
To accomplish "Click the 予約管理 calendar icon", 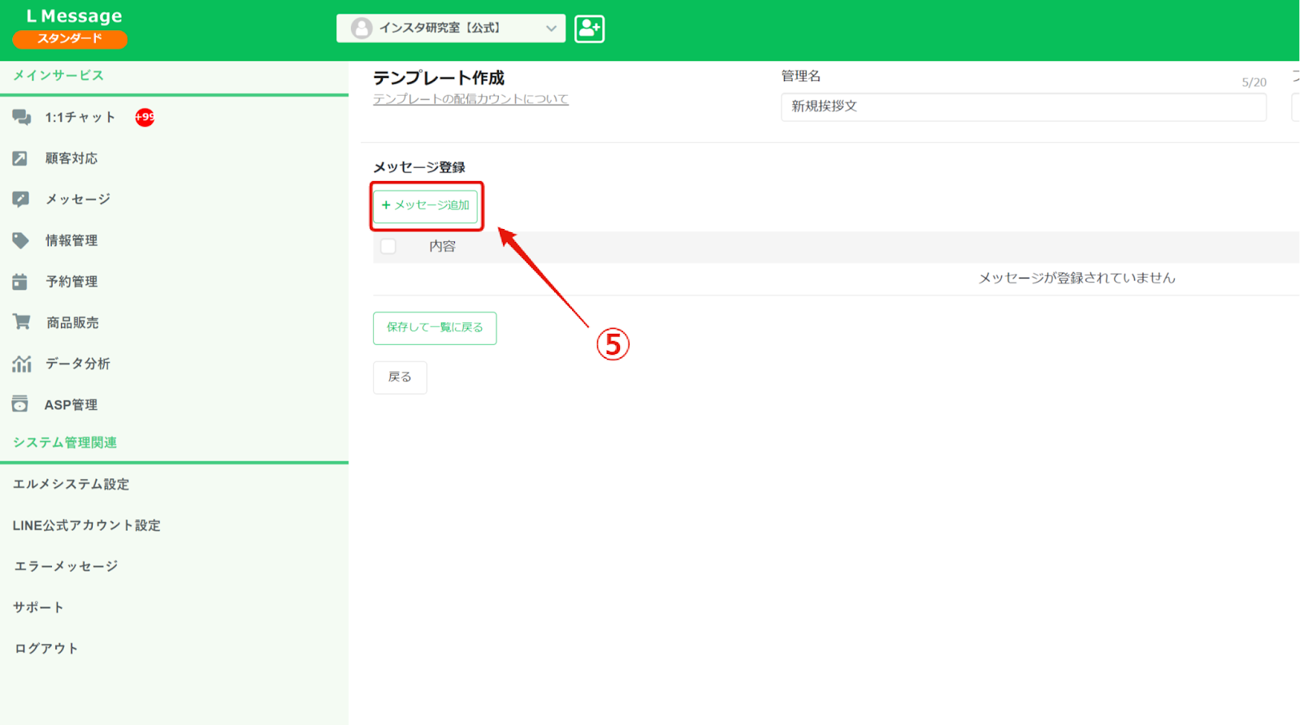I will coord(20,281).
